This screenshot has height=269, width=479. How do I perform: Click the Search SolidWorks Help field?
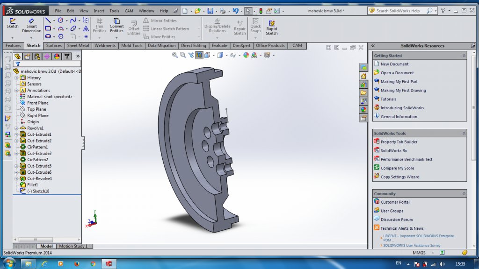pyautogui.click(x=398, y=11)
